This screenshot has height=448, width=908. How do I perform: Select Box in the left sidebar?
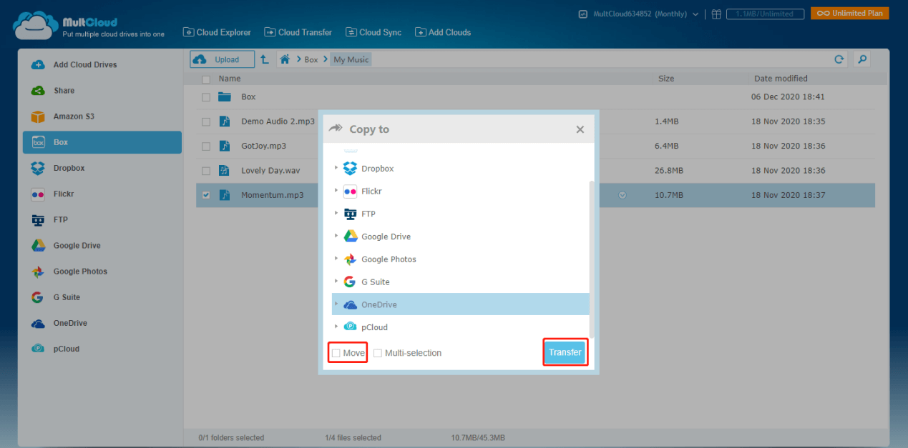102,142
